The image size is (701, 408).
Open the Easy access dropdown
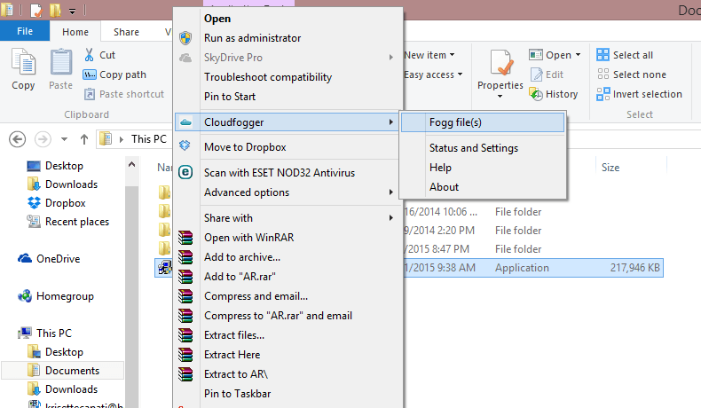coord(432,75)
